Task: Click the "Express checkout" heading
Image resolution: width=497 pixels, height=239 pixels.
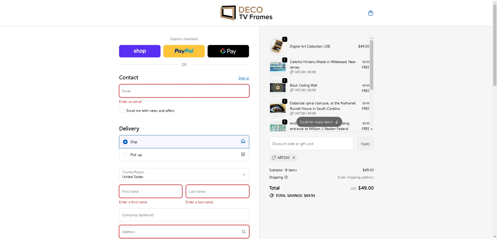Action: point(184,39)
